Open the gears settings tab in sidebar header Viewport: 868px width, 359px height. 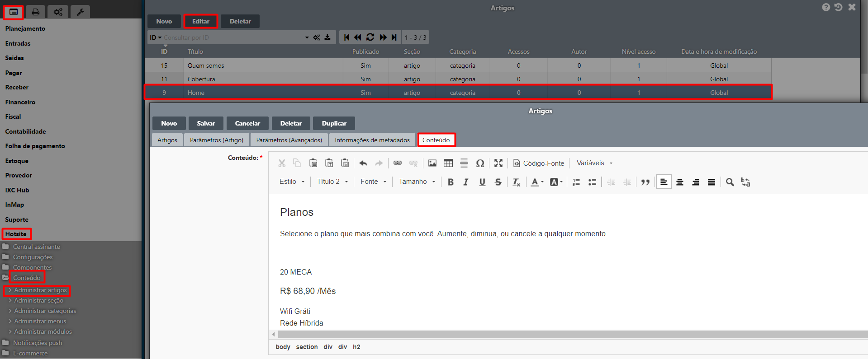pyautogui.click(x=58, y=12)
